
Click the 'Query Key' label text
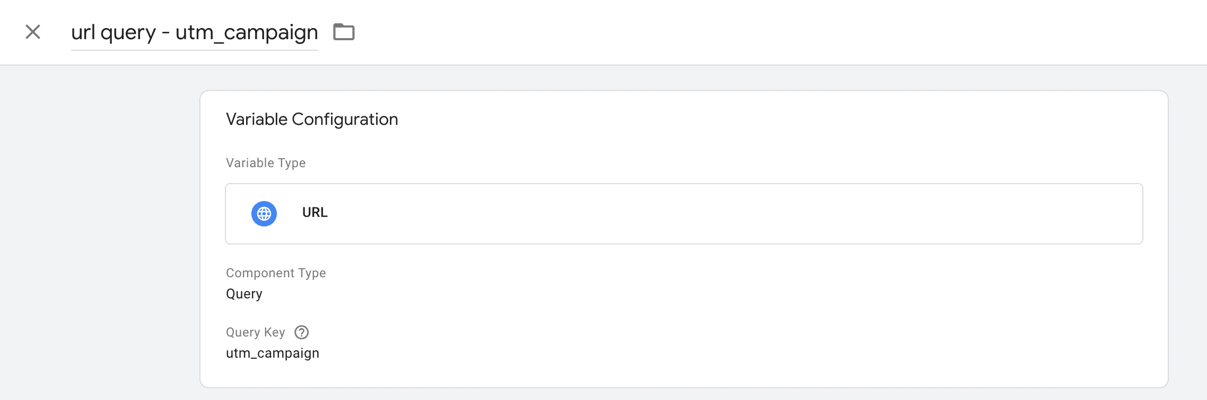256,332
